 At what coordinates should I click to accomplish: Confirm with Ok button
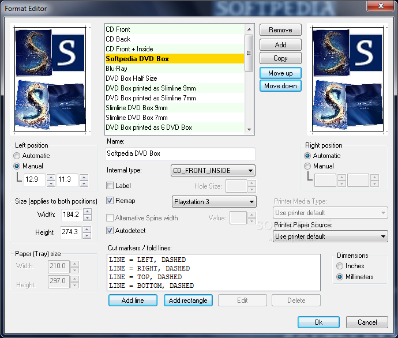(318, 322)
